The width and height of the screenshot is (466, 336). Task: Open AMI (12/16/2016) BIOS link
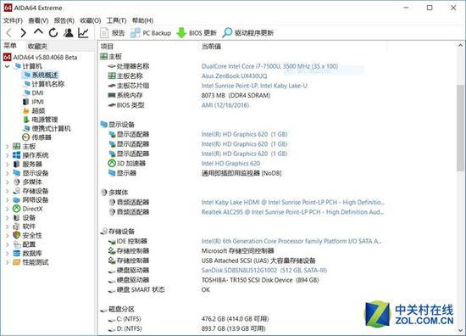click(x=225, y=105)
